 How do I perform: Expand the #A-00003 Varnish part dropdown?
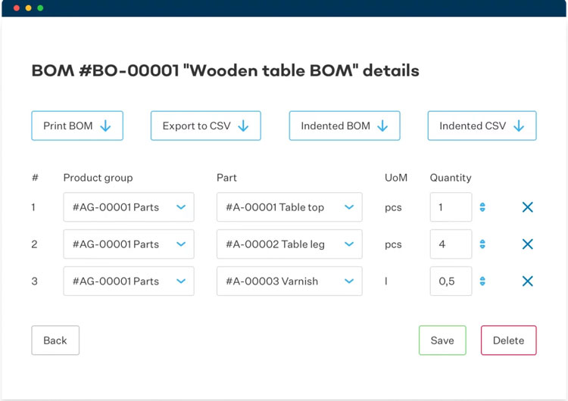point(289,281)
